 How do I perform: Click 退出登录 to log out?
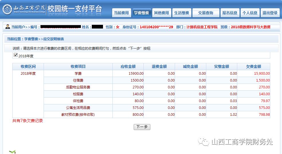click(270, 13)
